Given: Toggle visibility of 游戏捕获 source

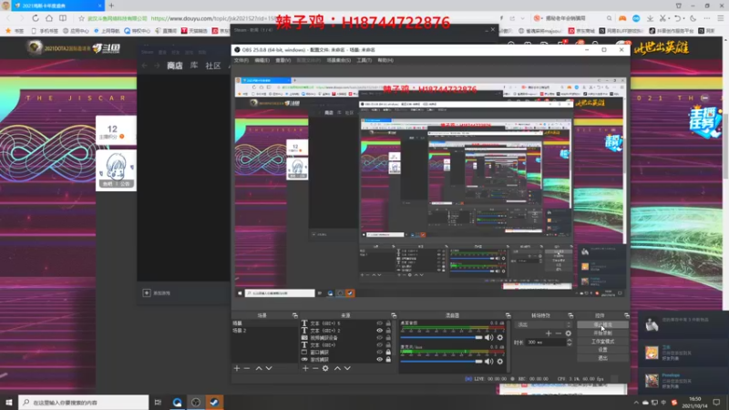Looking at the screenshot, I should [x=379, y=359].
